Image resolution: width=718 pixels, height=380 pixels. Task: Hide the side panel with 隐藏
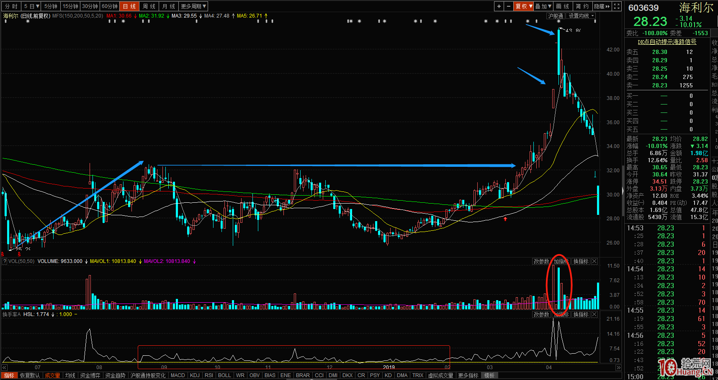[x=602, y=6]
